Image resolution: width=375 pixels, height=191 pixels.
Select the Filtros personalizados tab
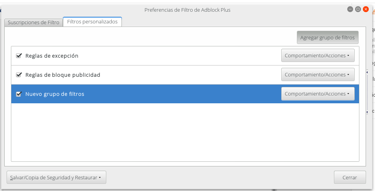coord(92,22)
